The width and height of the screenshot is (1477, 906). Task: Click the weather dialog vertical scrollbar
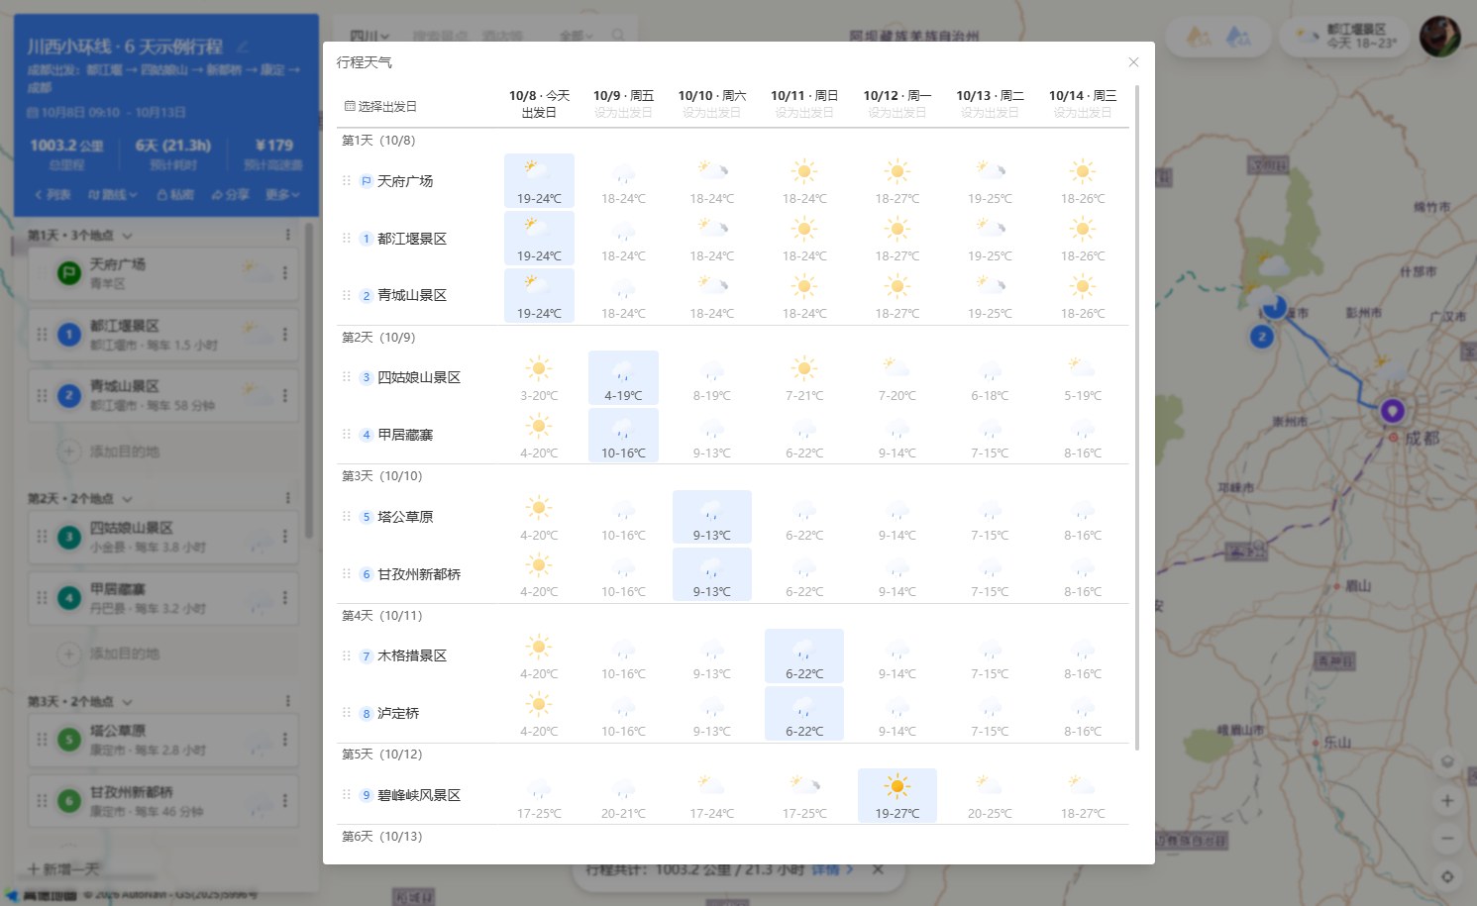(1137, 418)
